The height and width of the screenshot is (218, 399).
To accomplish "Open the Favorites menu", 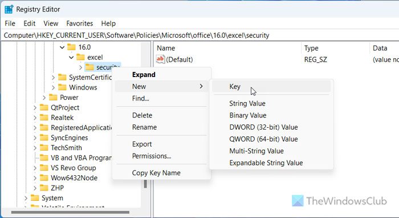I will [80, 23].
